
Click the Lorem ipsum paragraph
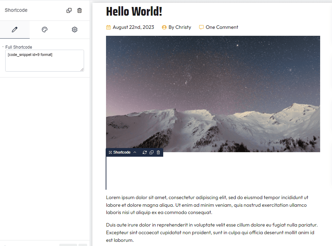pyautogui.click(x=207, y=205)
